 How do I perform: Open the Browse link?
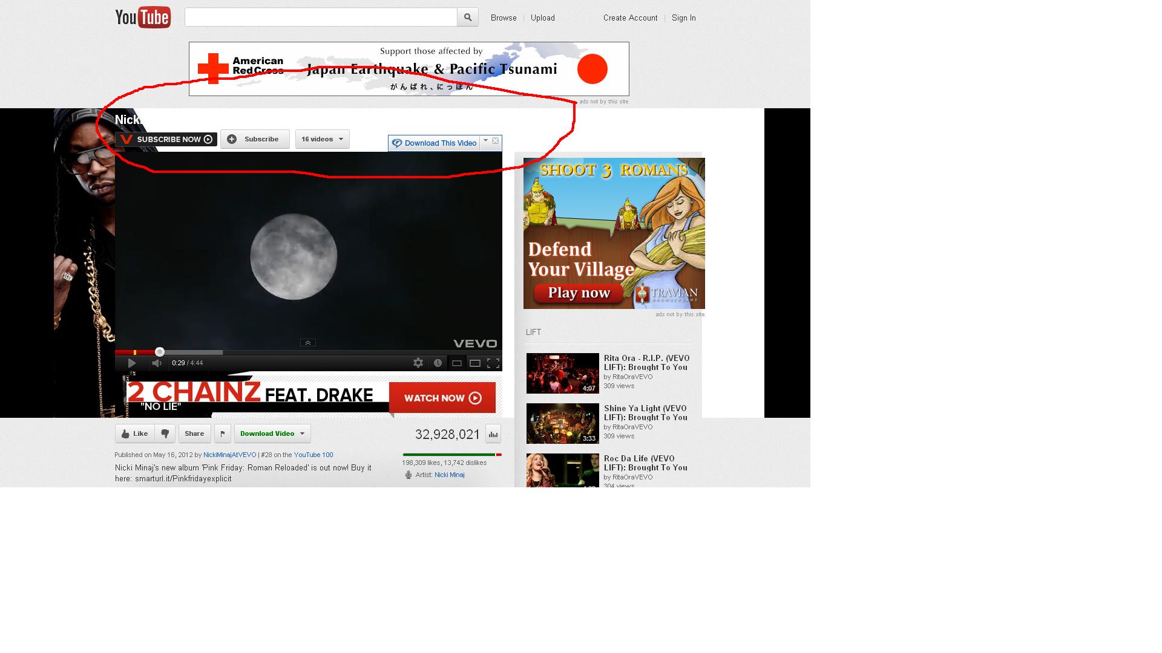click(x=504, y=18)
